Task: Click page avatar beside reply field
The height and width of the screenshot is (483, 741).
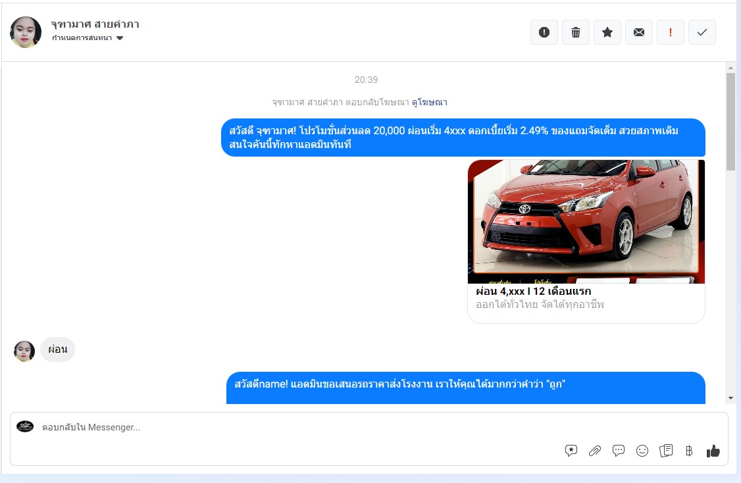Action: pos(25,427)
